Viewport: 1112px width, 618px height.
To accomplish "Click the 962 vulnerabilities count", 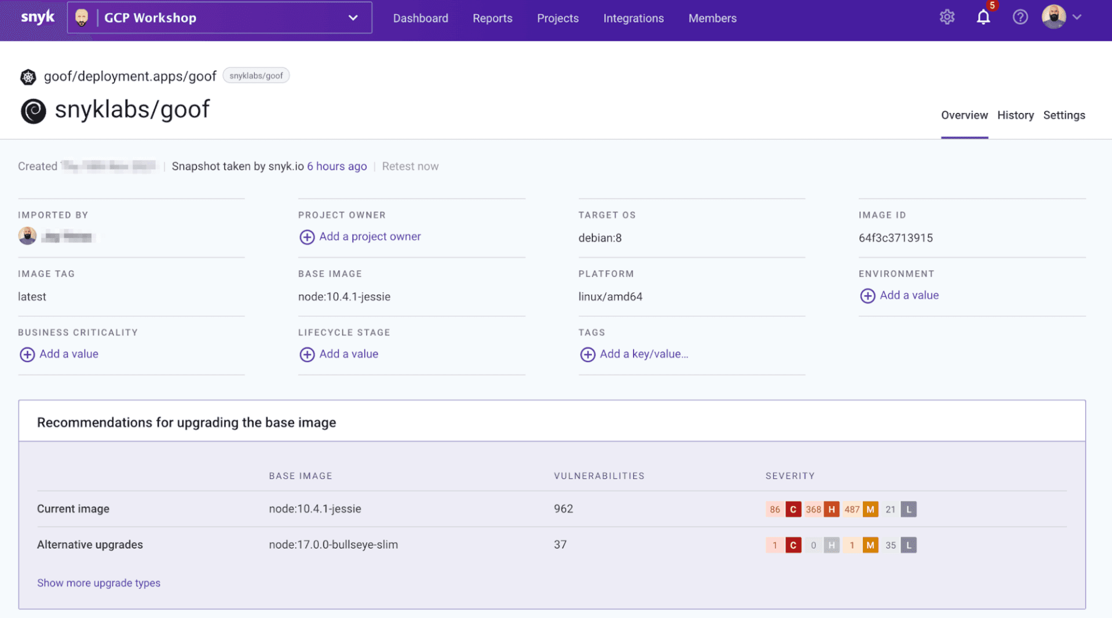I will click(563, 509).
